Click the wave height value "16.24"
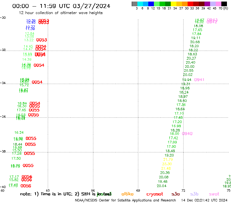Screen dimensions: 231x203 click(19, 132)
